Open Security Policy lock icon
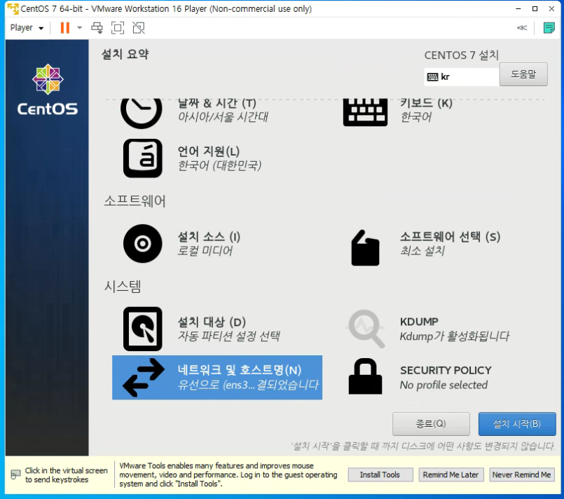Screen dimensions: 564x499 click(365, 376)
